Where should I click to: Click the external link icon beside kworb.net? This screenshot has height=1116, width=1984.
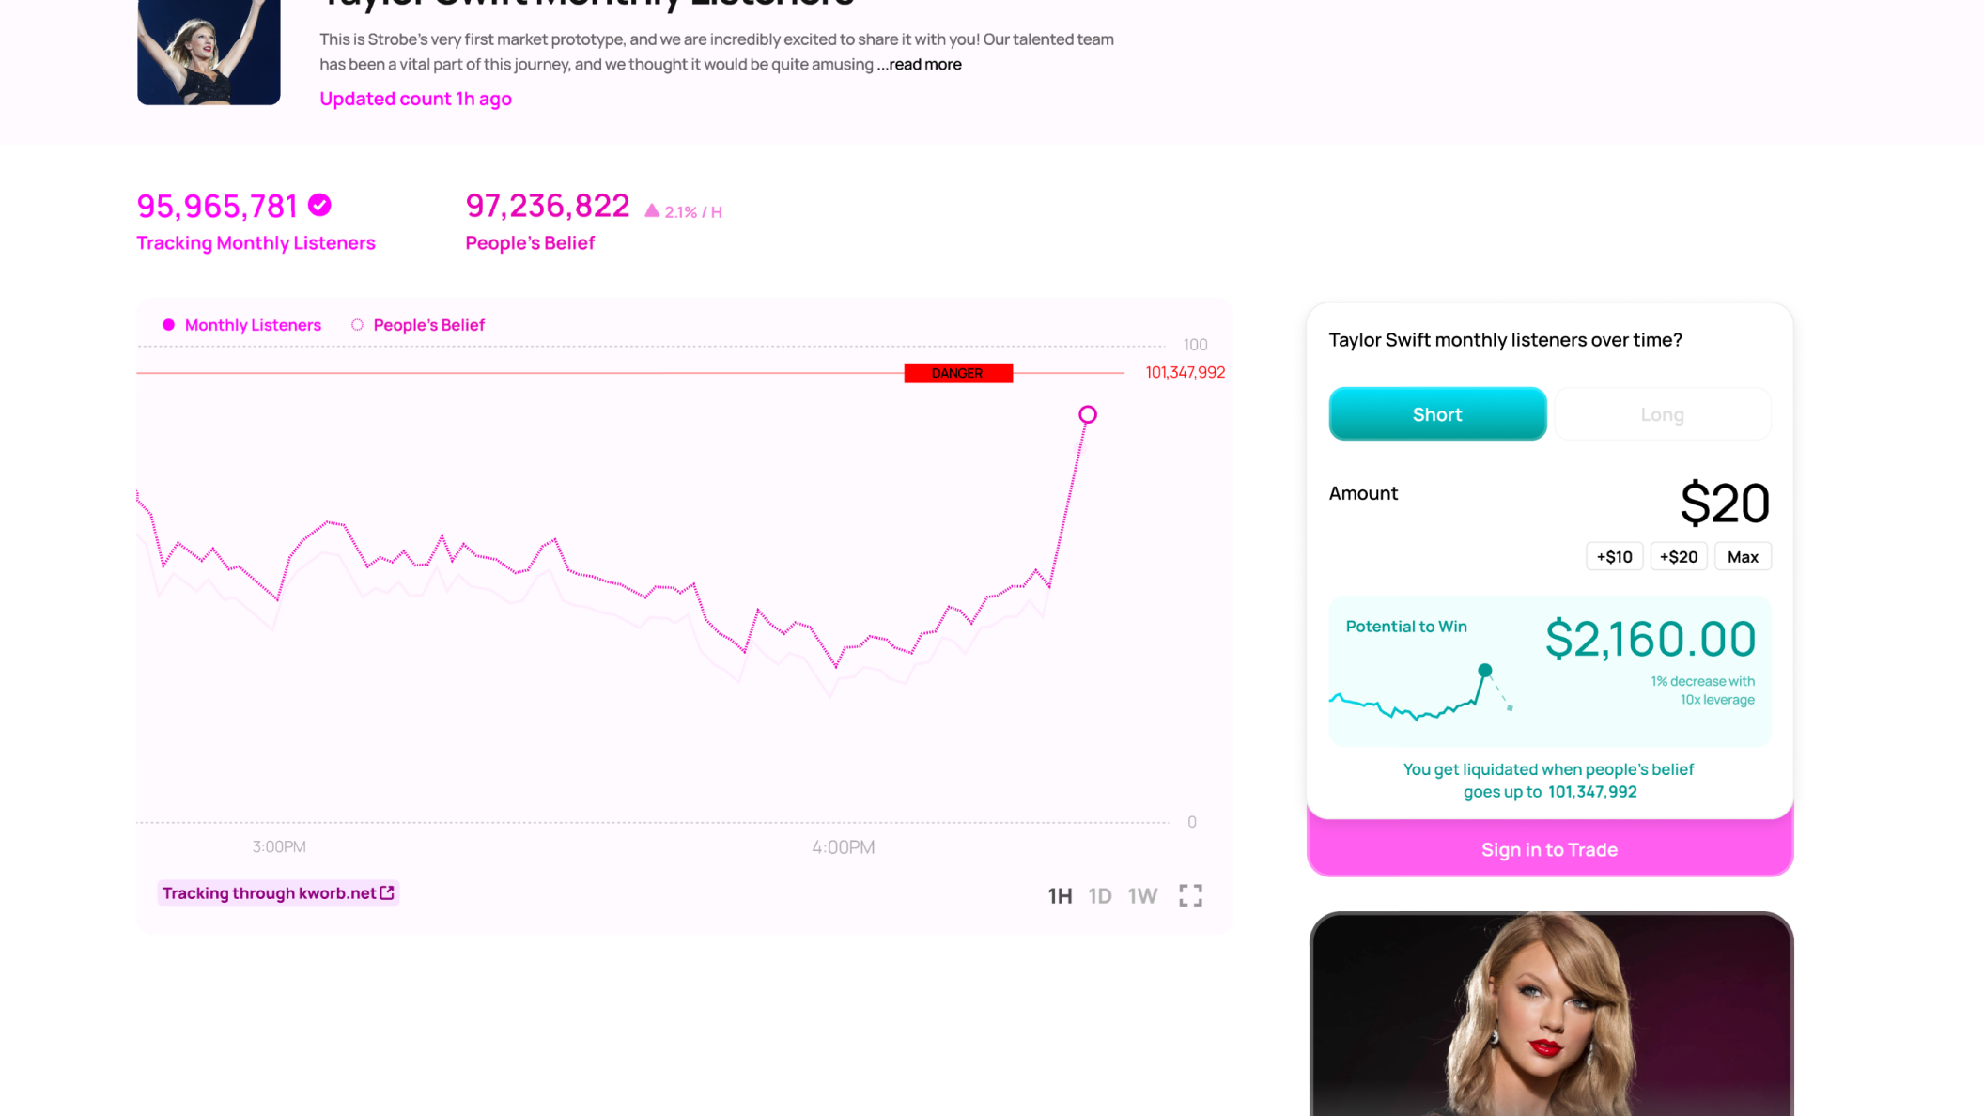pos(387,892)
